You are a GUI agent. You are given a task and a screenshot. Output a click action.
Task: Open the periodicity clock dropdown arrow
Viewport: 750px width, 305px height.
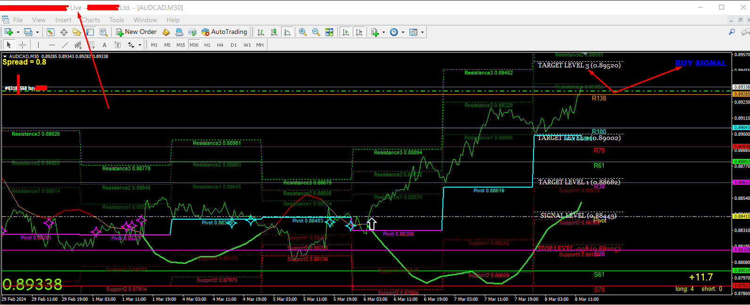tap(402, 32)
